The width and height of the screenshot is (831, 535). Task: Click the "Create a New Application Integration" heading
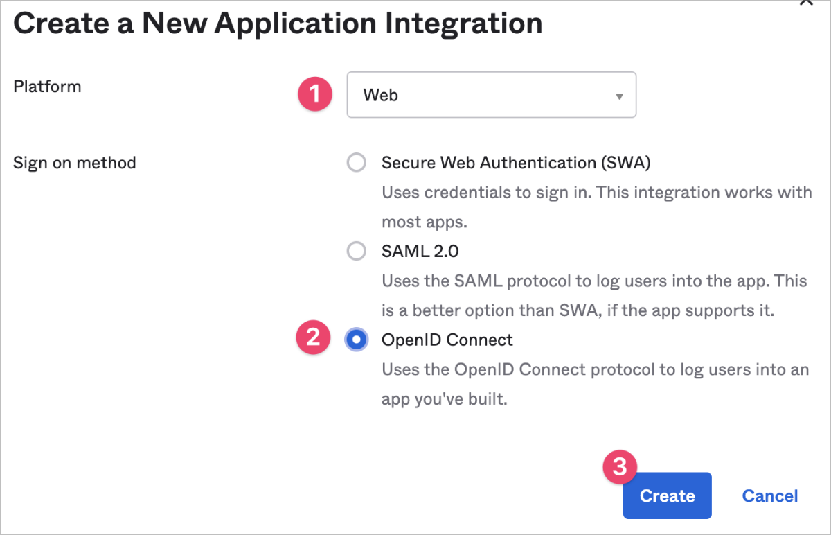click(278, 24)
